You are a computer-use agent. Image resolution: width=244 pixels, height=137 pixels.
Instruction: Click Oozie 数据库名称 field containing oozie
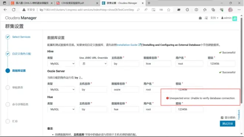(125, 90)
